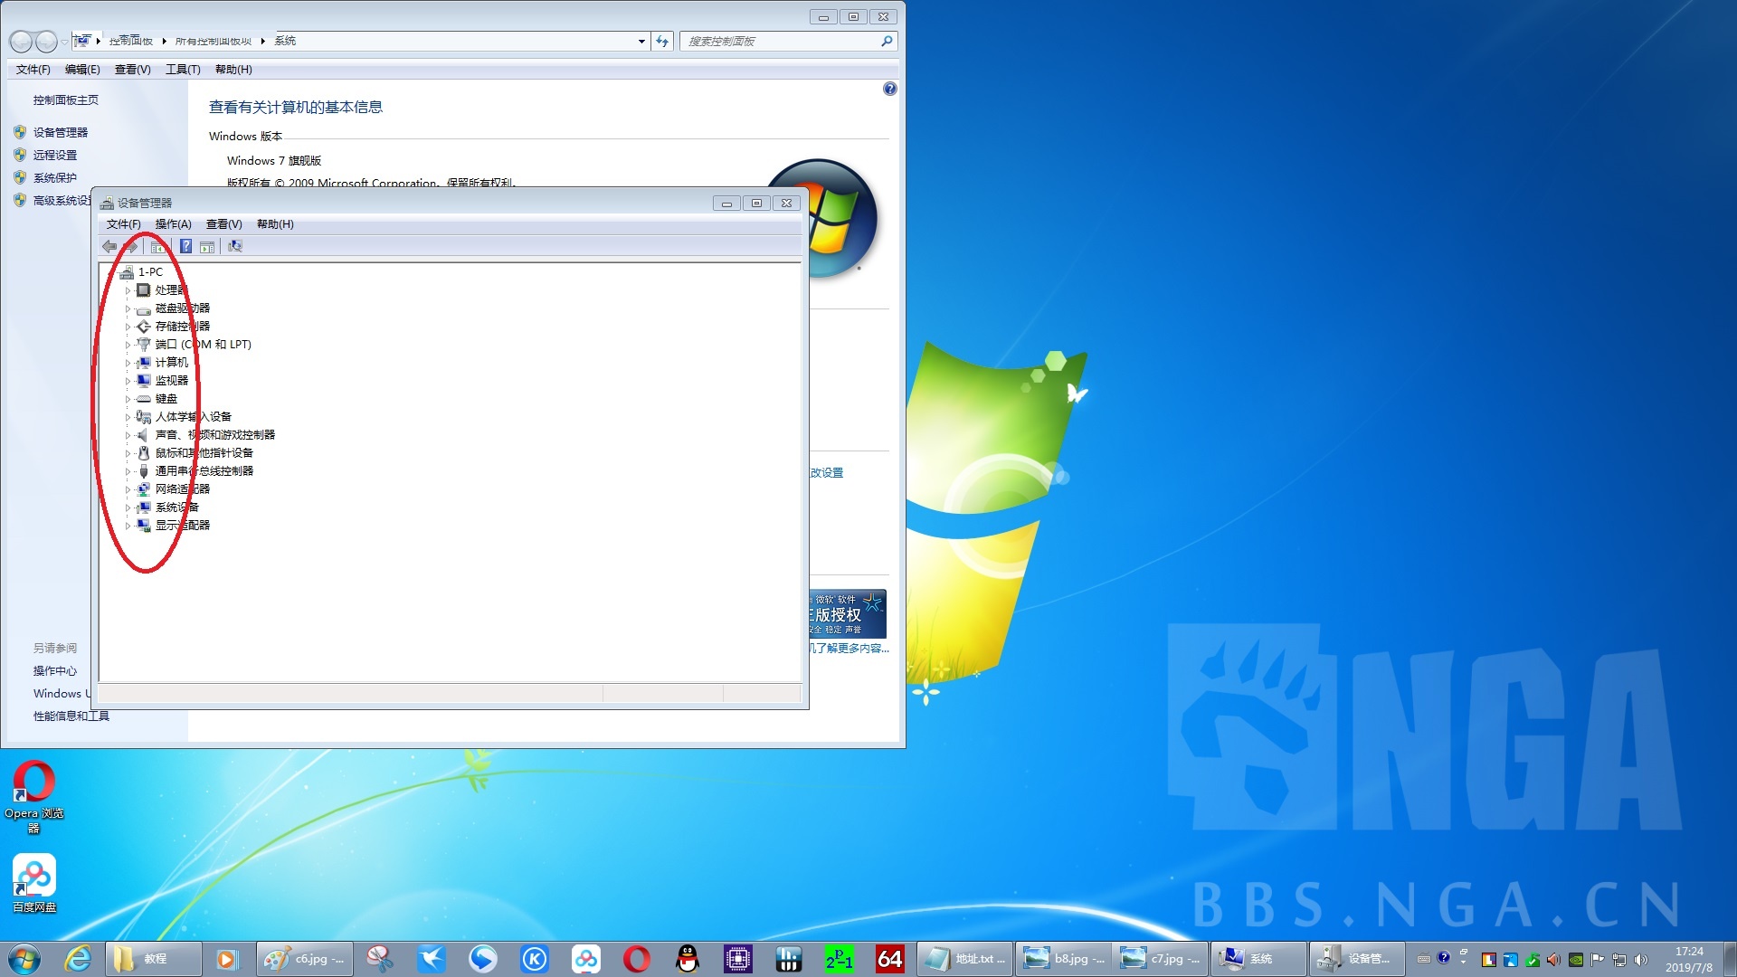This screenshot has height=977, width=1737.
Task: Expand the 鼠标和其他指针设备 node
Action: pyautogui.click(x=128, y=453)
